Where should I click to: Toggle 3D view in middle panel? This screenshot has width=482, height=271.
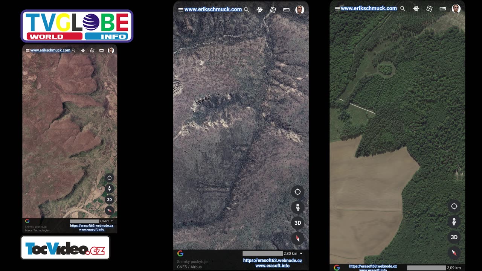297,223
